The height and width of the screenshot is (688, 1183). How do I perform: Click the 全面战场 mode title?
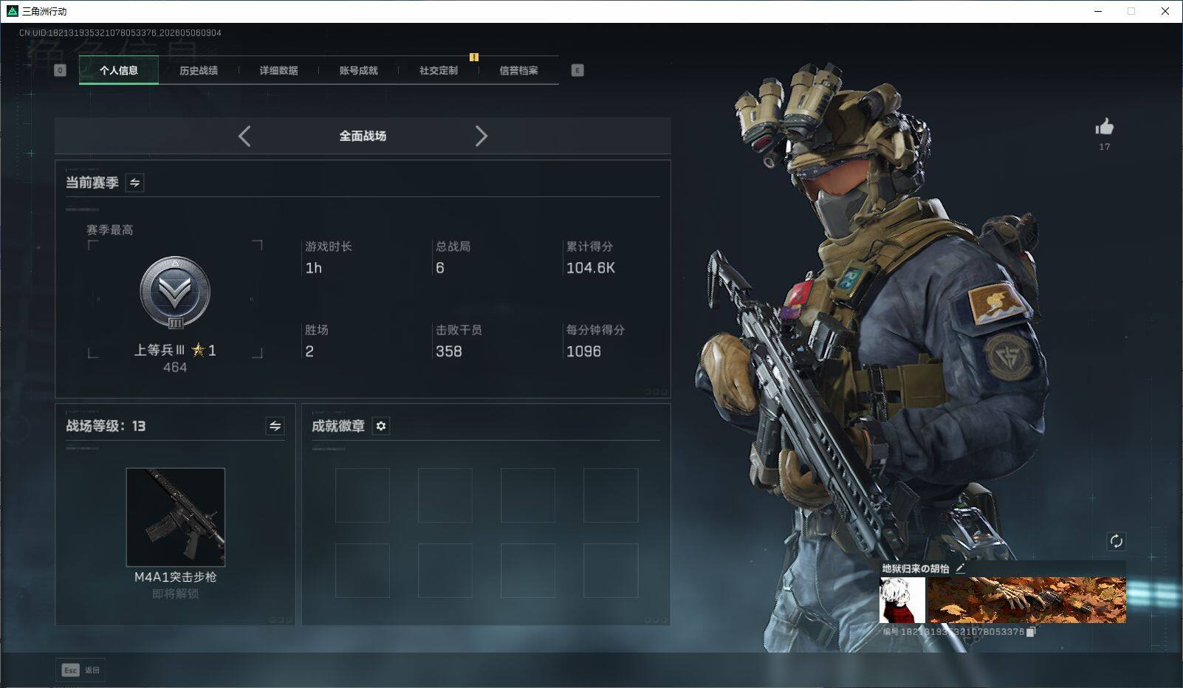363,136
